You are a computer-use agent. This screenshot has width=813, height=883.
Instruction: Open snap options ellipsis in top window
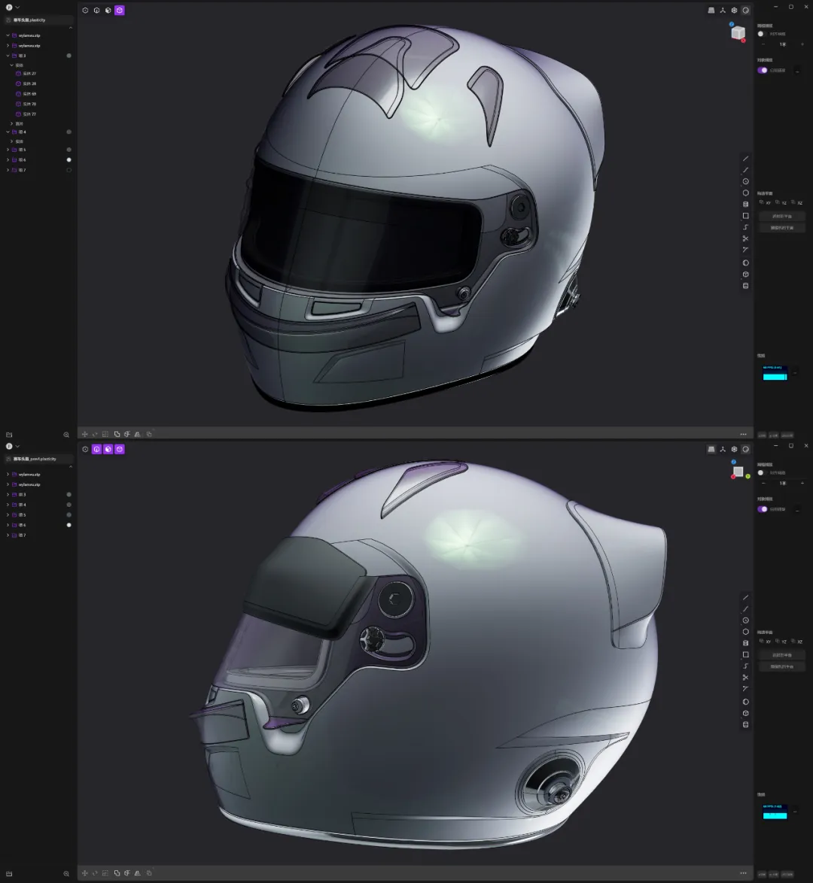point(797,71)
